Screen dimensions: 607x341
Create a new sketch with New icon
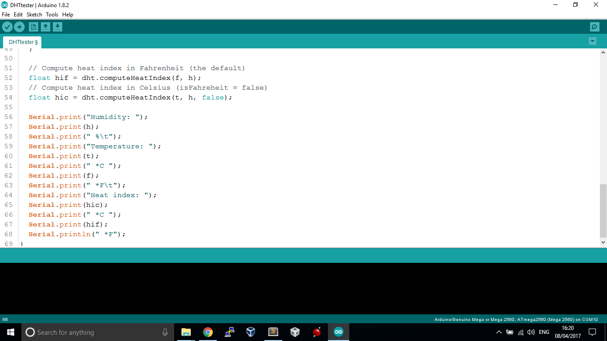33,27
